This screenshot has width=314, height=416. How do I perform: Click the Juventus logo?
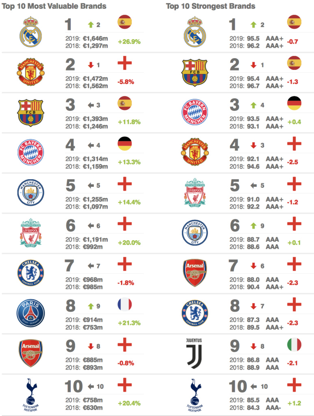point(194,353)
